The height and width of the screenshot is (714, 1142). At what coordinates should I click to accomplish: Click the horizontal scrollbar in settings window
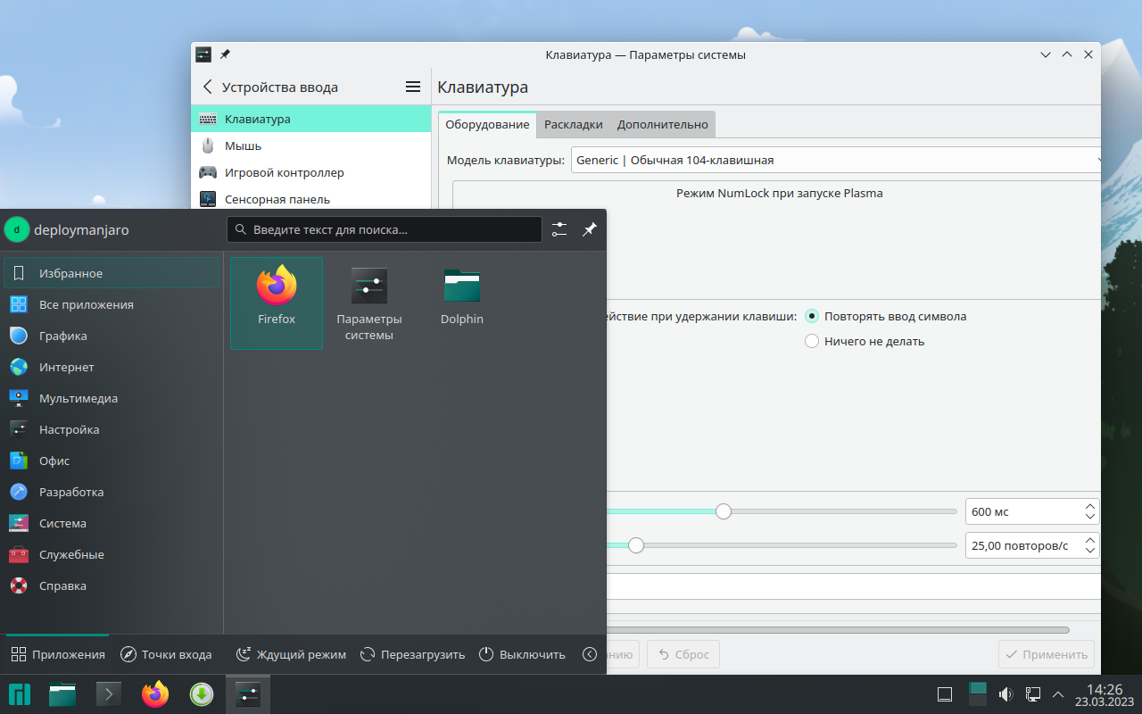pyautogui.click(x=838, y=629)
